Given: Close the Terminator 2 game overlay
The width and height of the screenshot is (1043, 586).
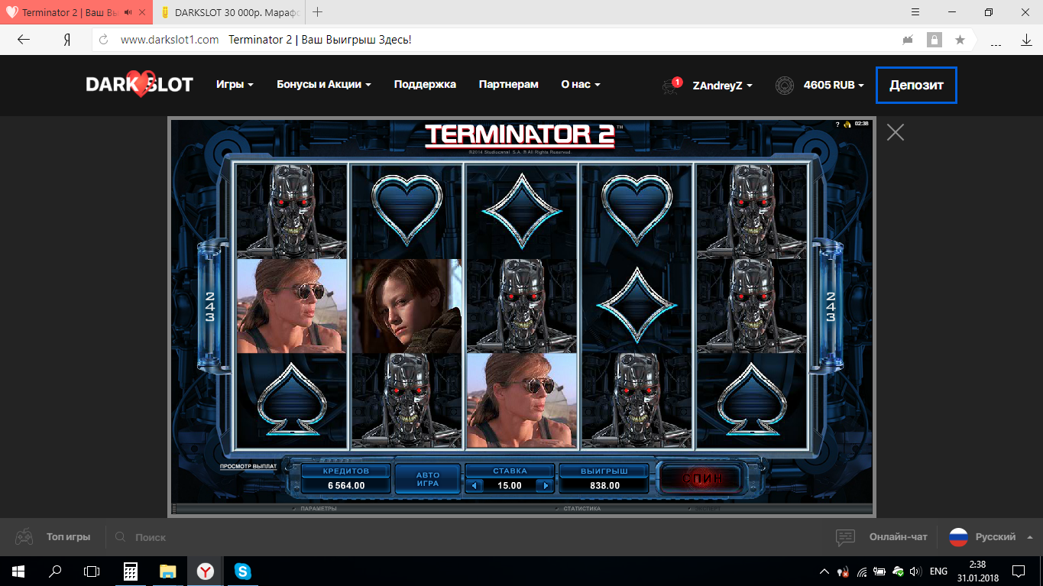Looking at the screenshot, I should click(896, 132).
